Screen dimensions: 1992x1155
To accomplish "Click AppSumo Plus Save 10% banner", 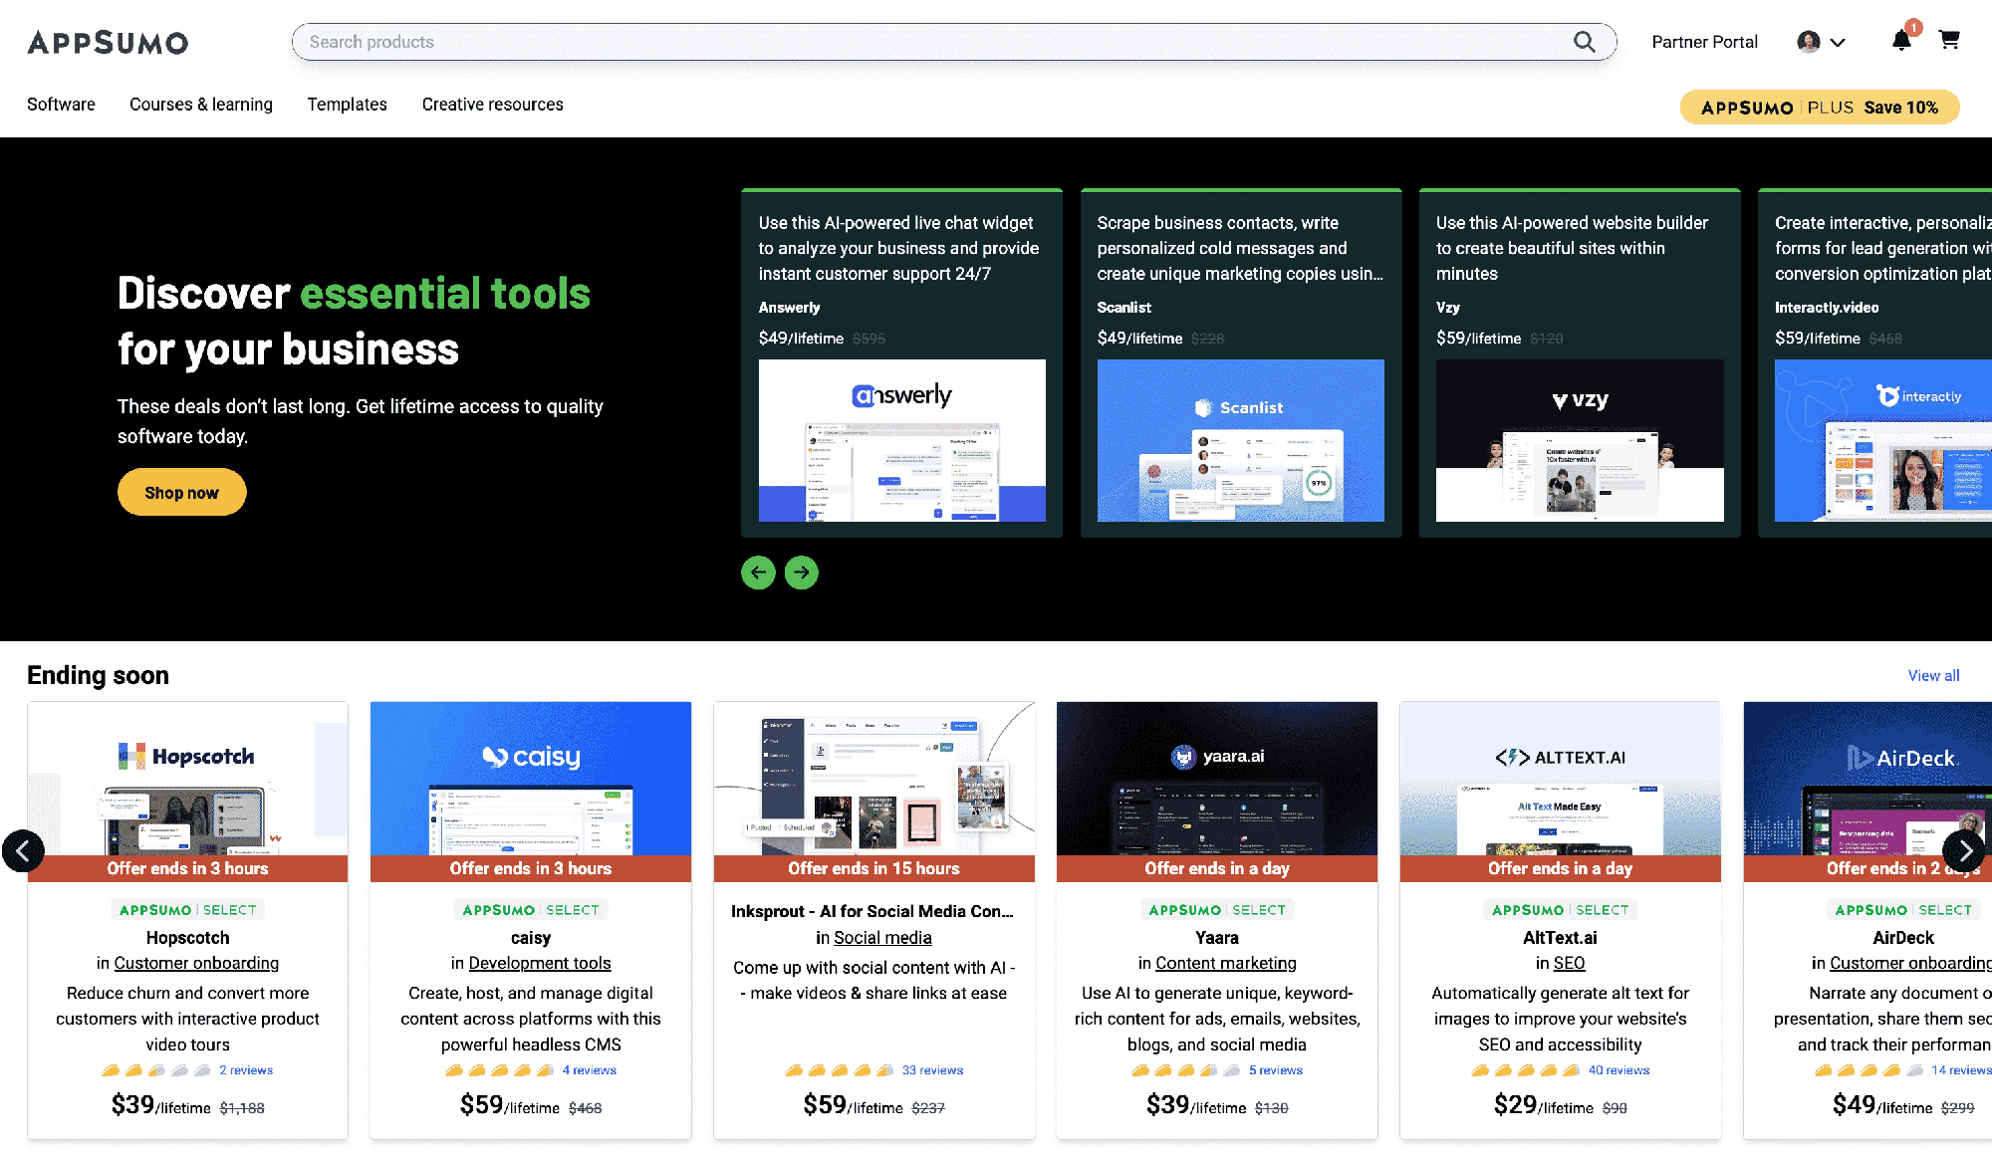I will [1820, 108].
